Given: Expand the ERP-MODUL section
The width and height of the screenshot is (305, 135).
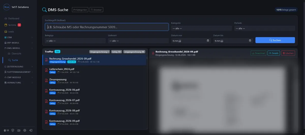Looking at the screenshot, I should click(x=18, y=43).
